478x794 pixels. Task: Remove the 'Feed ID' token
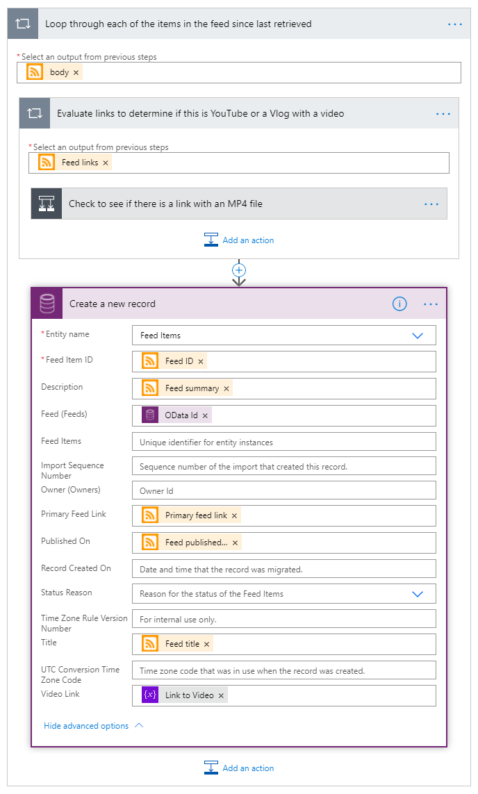[x=201, y=361]
